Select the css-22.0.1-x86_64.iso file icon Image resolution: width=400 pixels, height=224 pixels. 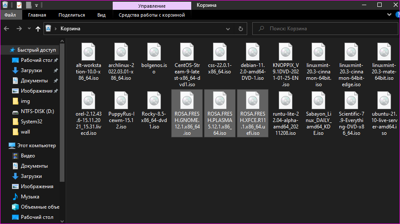[x=220, y=52]
